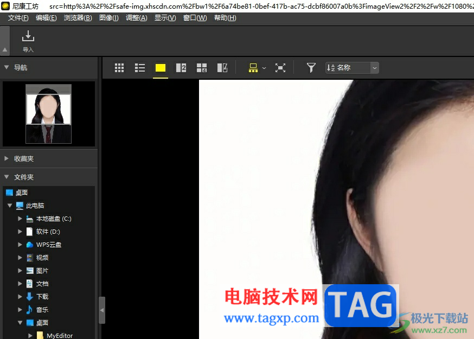Viewport: 474px width, 339px height.
Task: Select the 软件 (D:) drive
Action: coord(48,232)
